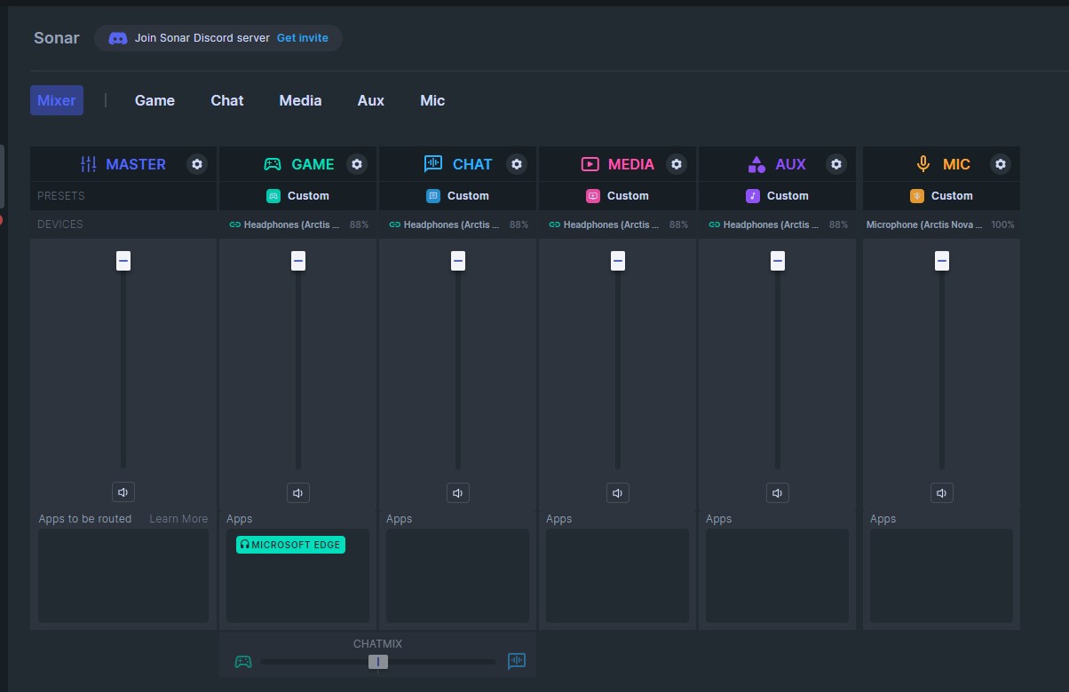Viewport: 1069px width, 692px height.
Task: Click the chat icon beside ChatMix slider
Action: coord(517,661)
